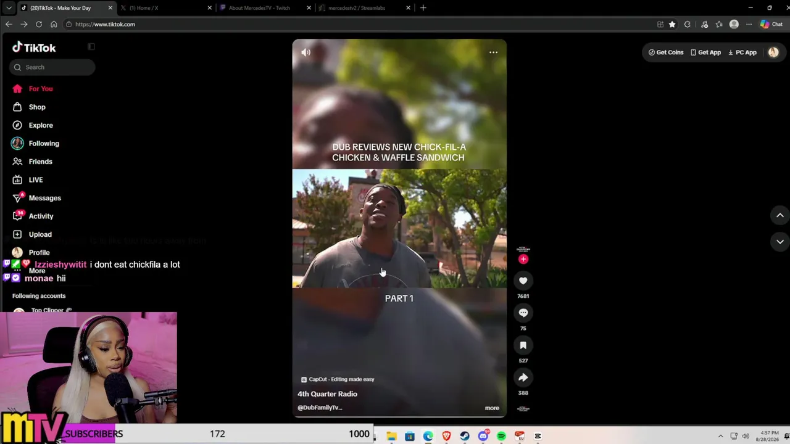Close the TikTok browser tab

coord(110,8)
